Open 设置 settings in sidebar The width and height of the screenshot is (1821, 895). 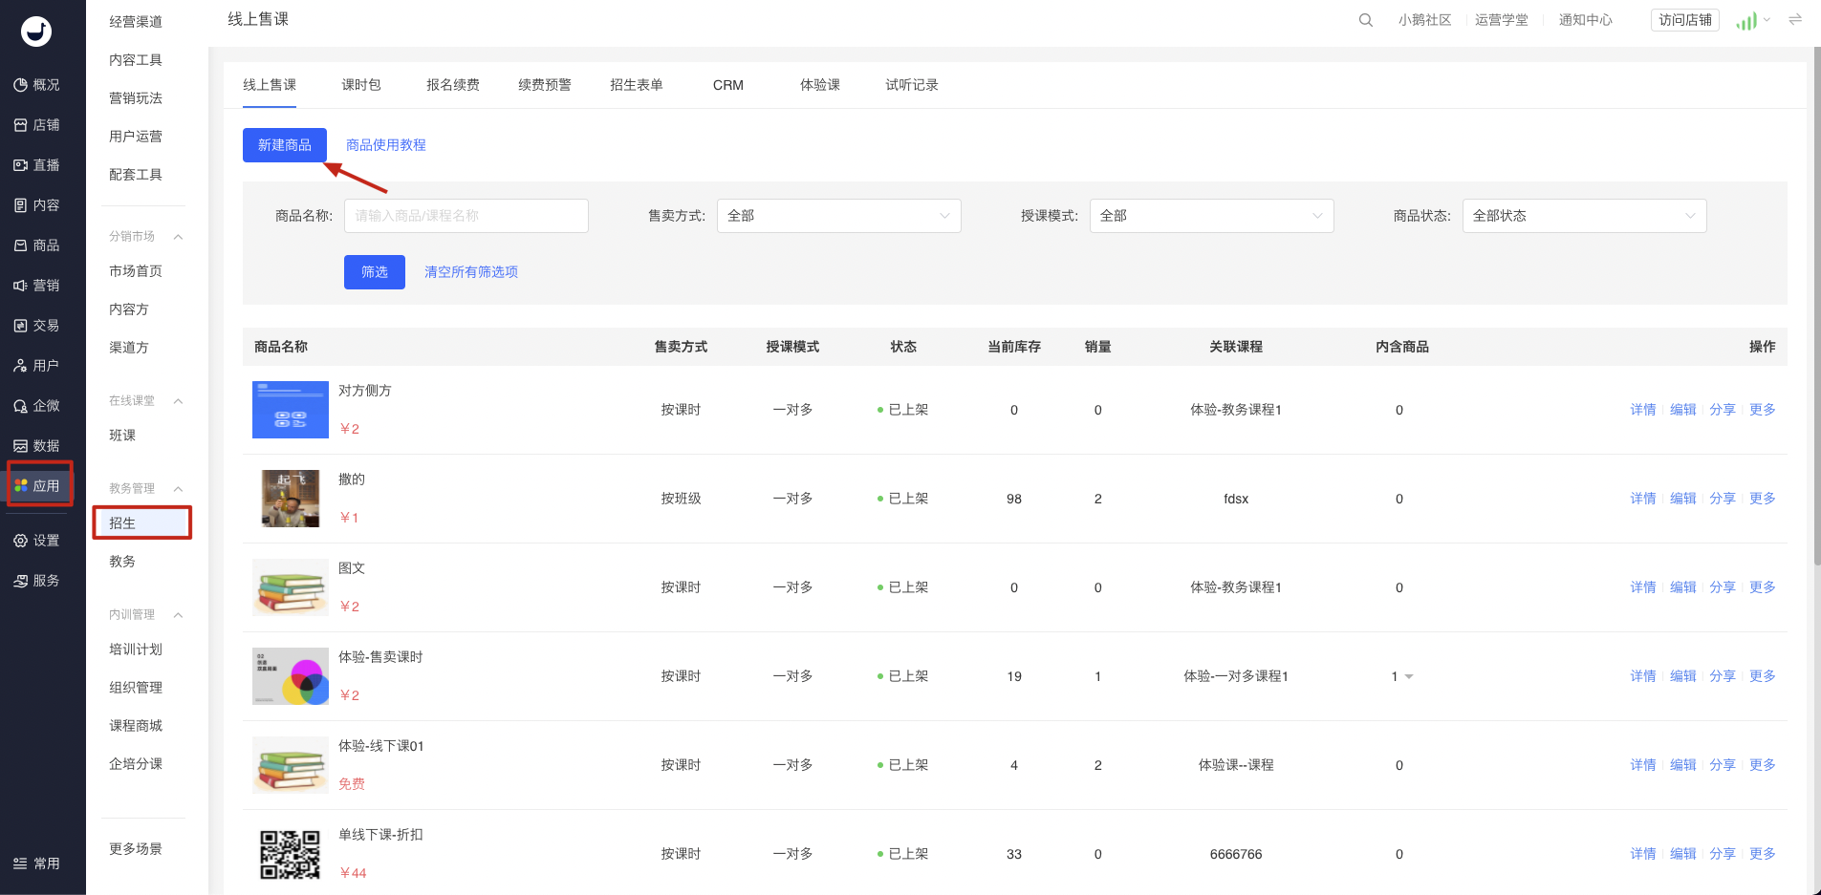36,541
